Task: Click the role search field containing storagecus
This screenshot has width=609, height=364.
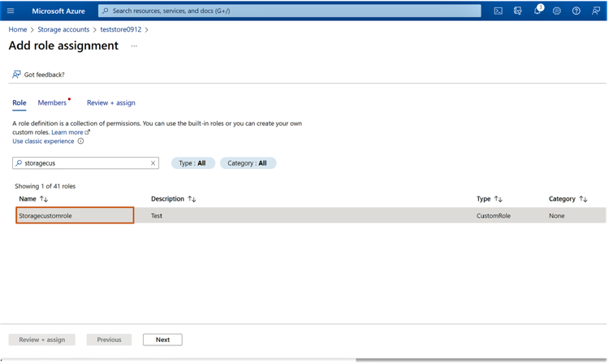Action: [81, 163]
